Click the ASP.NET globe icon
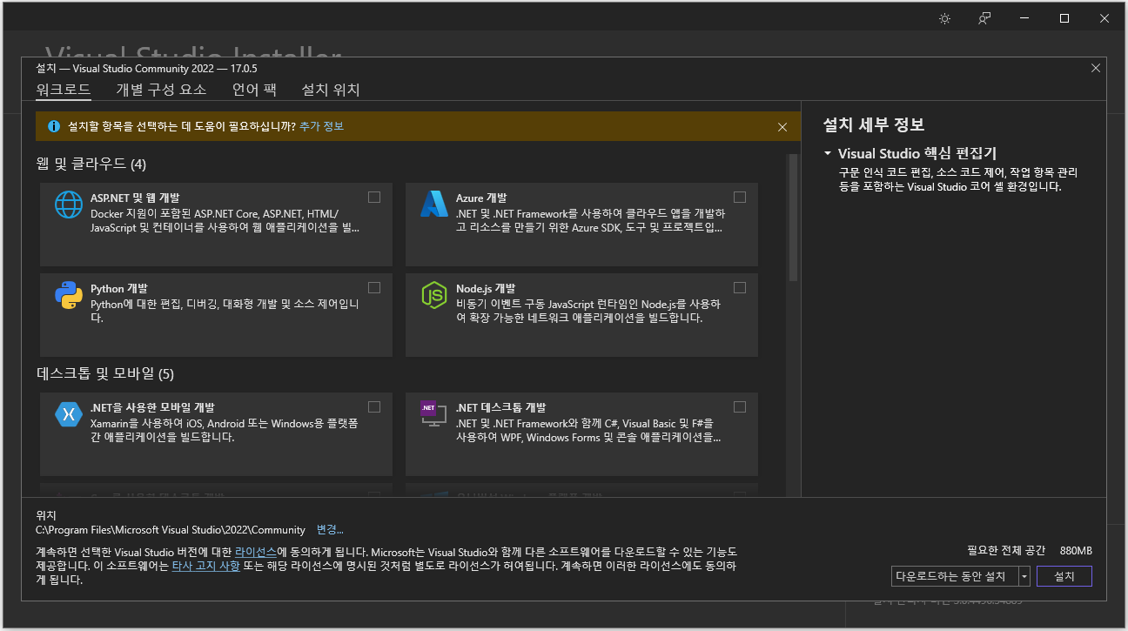 click(x=68, y=204)
